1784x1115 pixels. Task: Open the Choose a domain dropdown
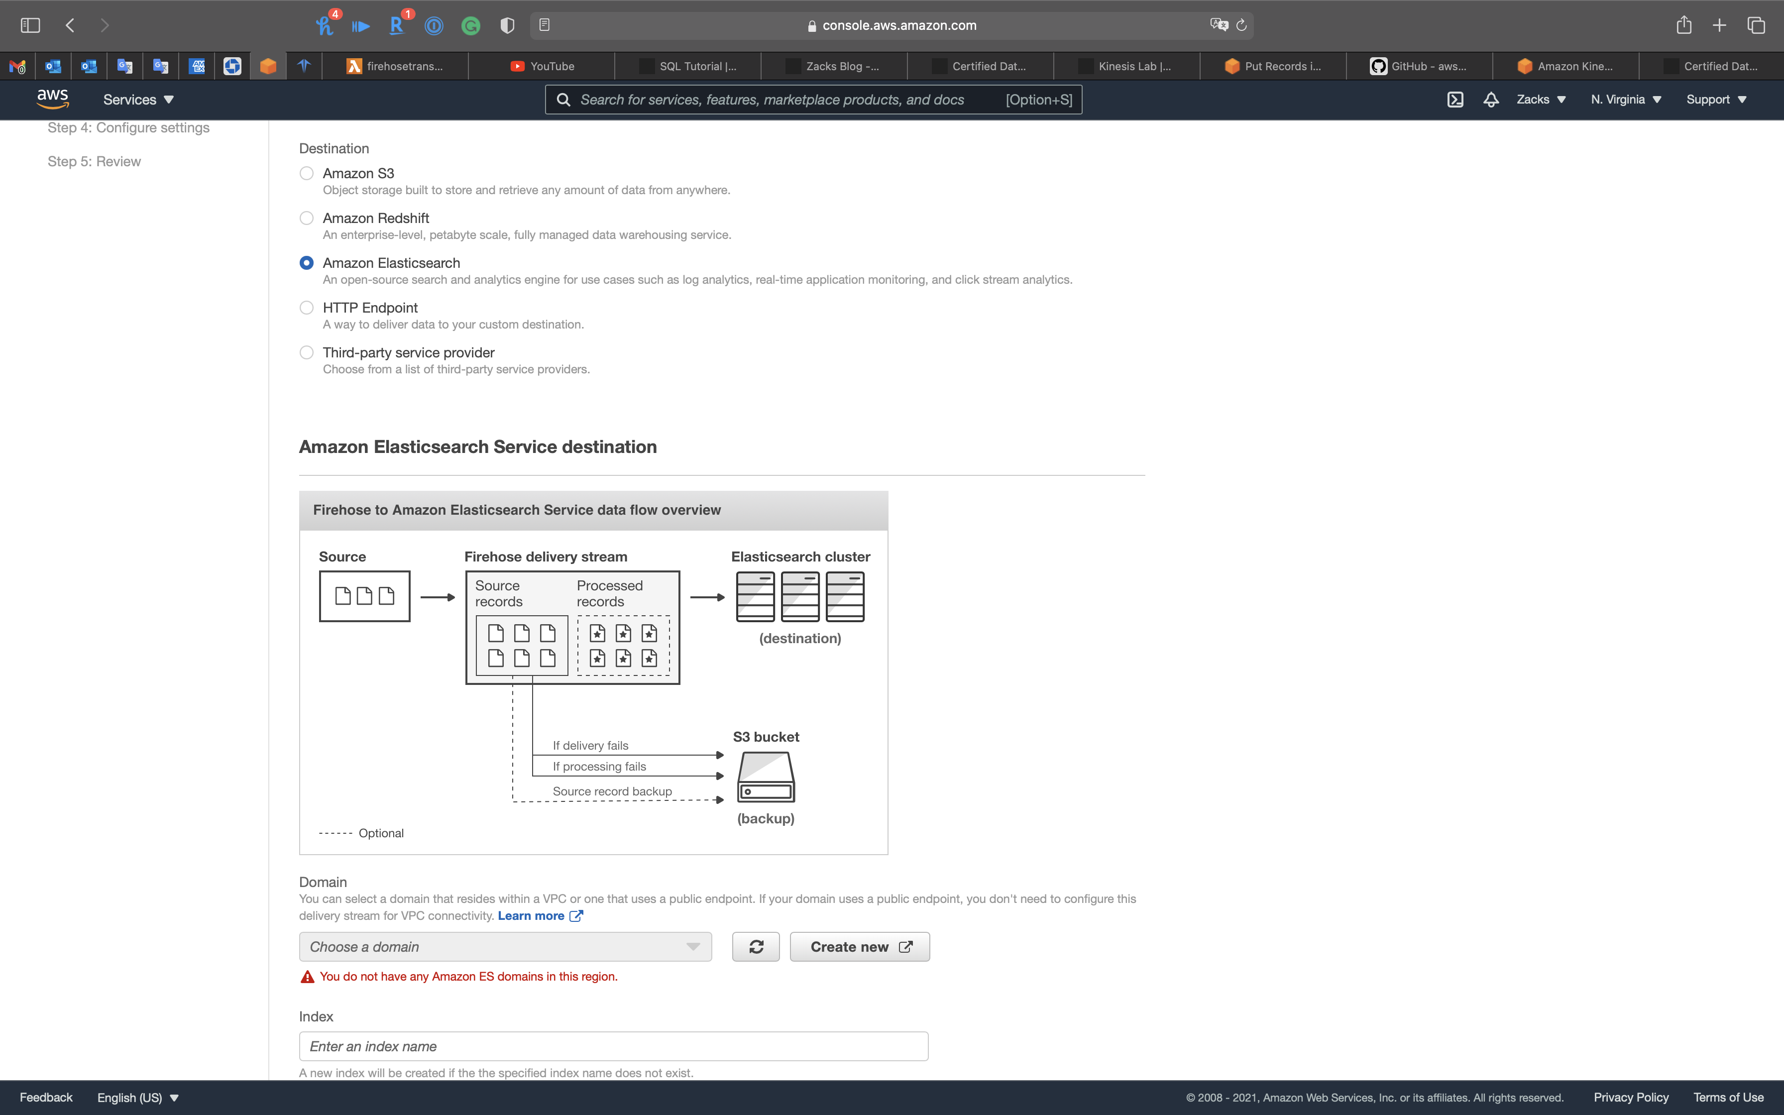pos(505,947)
